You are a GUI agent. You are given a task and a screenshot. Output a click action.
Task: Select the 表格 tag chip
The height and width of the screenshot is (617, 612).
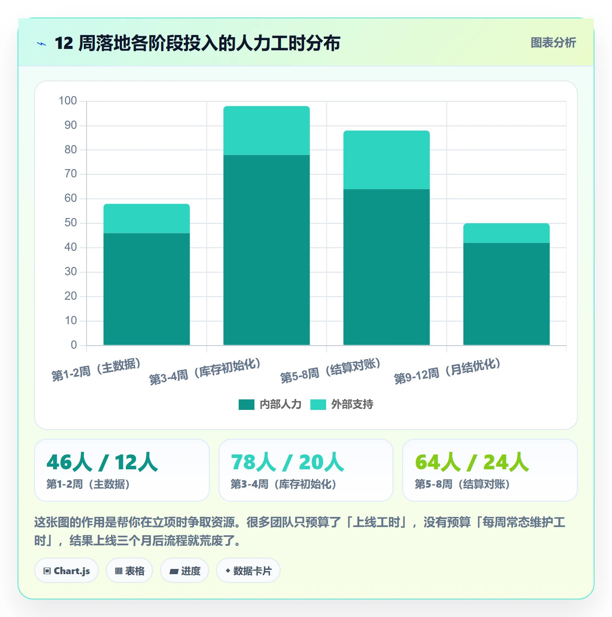click(x=129, y=571)
